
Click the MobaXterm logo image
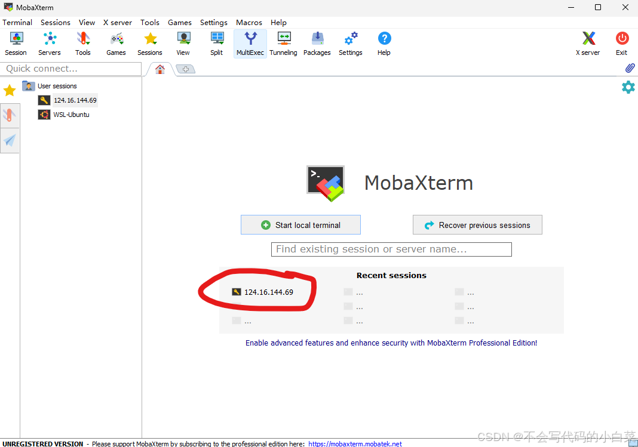(326, 183)
